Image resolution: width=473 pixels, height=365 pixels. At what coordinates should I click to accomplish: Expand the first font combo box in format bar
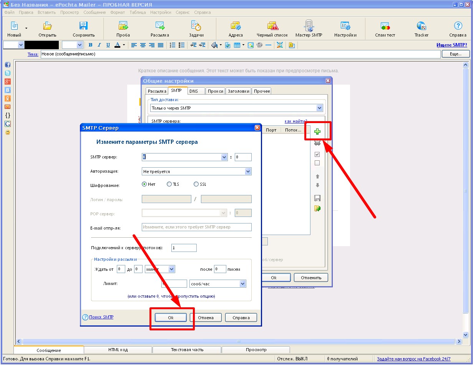pos(21,45)
